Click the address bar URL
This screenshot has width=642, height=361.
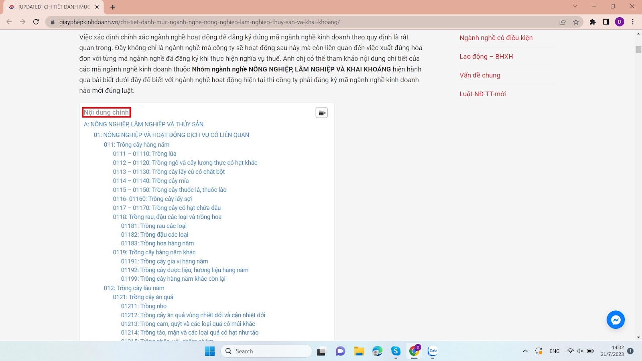[x=199, y=22]
